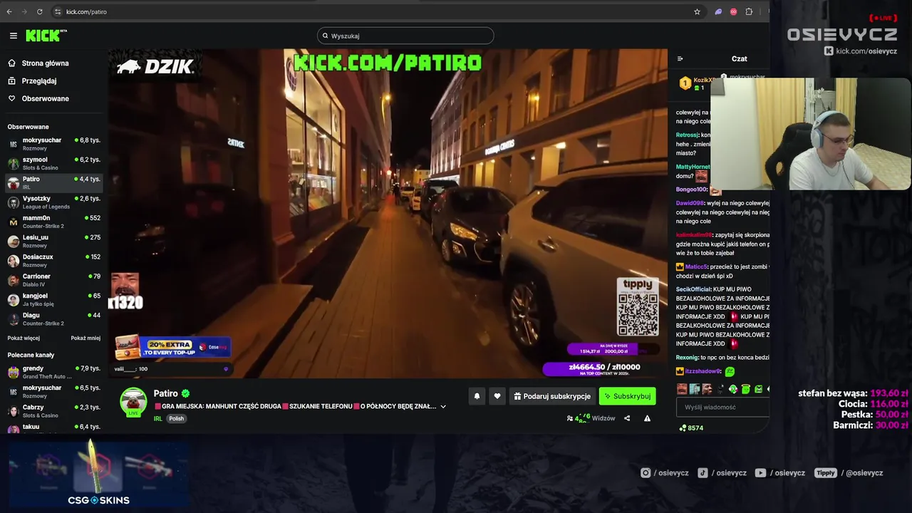This screenshot has width=912, height=513.
Task: Focus the Wyszukaj search field
Action: click(x=405, y=36)
